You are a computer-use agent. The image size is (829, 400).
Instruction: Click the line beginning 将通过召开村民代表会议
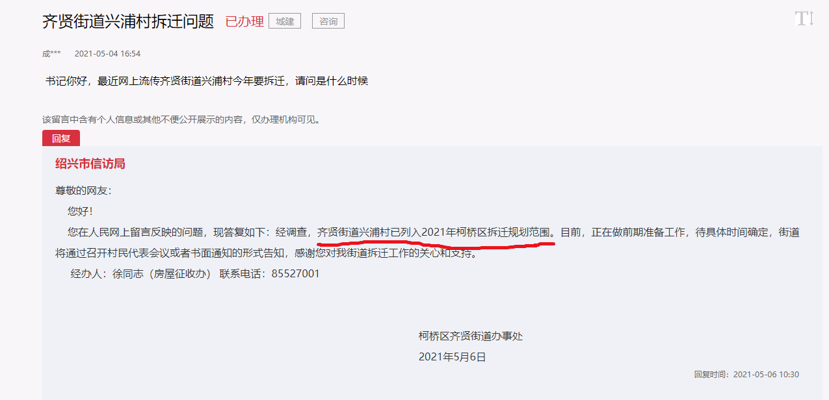coord(267,253)
